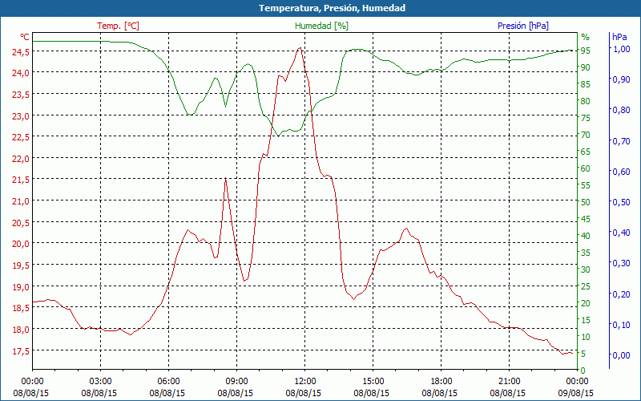
Task: Click the blue '0,10' pressure axis value
Action: 622,325
